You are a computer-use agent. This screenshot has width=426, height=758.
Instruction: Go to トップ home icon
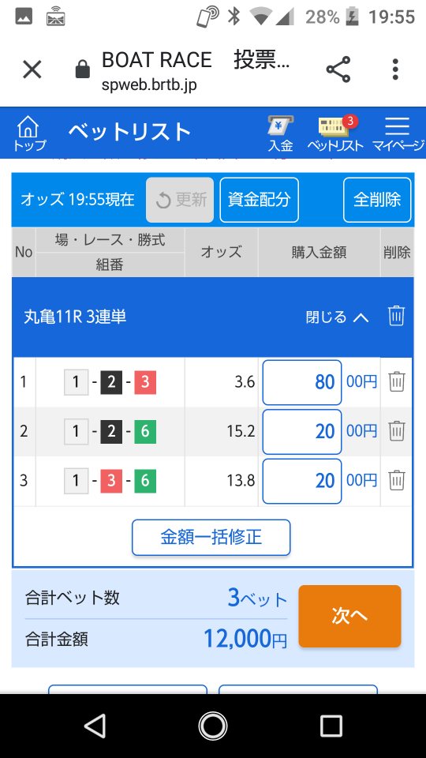coord(29,133)
